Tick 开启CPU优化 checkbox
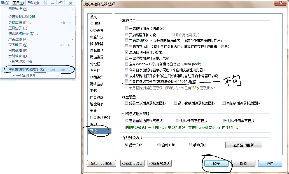The image size is (289, 174). 126,40
